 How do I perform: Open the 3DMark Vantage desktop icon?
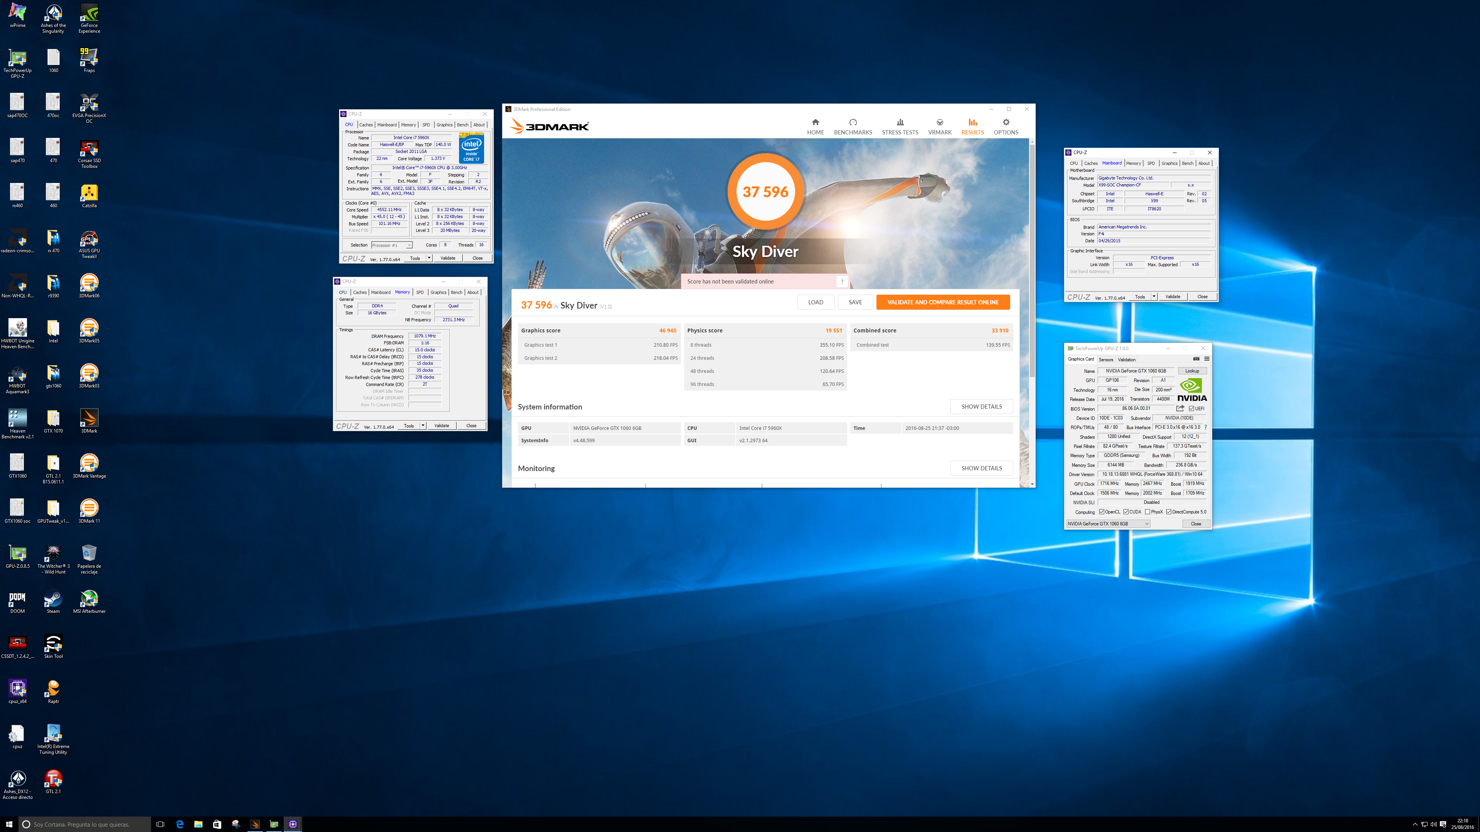89,466
